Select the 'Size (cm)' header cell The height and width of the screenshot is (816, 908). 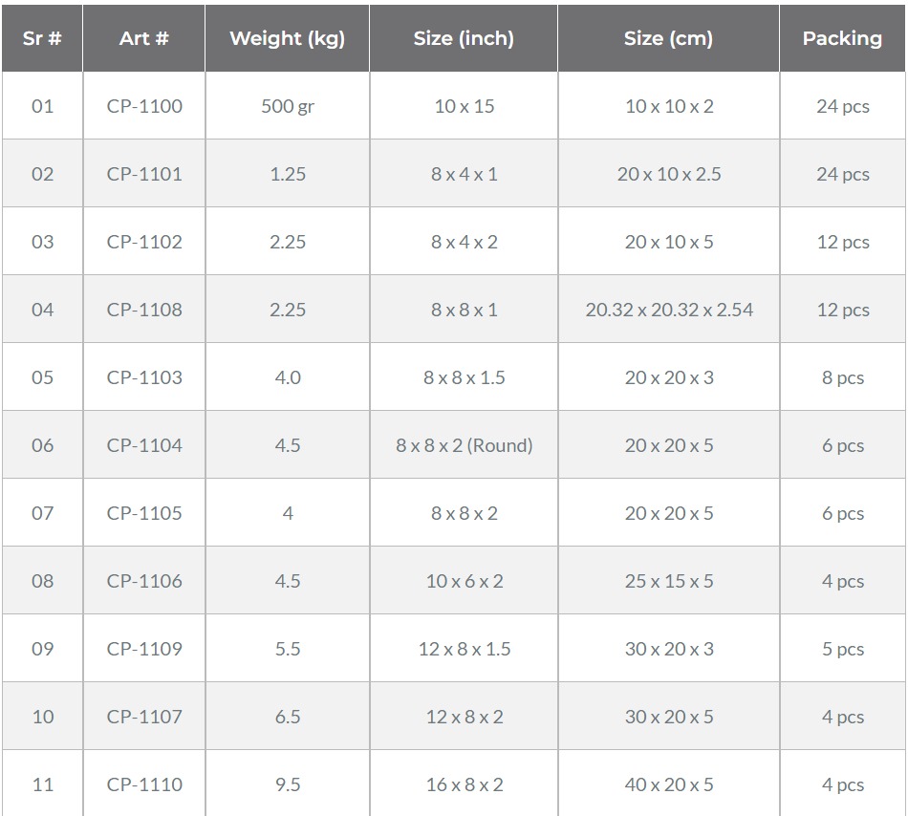668,38
